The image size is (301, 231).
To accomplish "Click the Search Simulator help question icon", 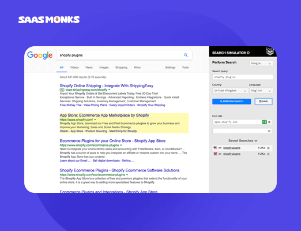I will [248, 53].
